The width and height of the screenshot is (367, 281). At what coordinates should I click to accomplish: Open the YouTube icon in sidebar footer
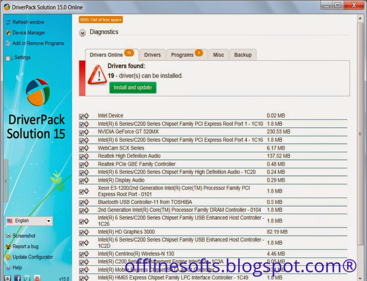[x=37, y=278]
